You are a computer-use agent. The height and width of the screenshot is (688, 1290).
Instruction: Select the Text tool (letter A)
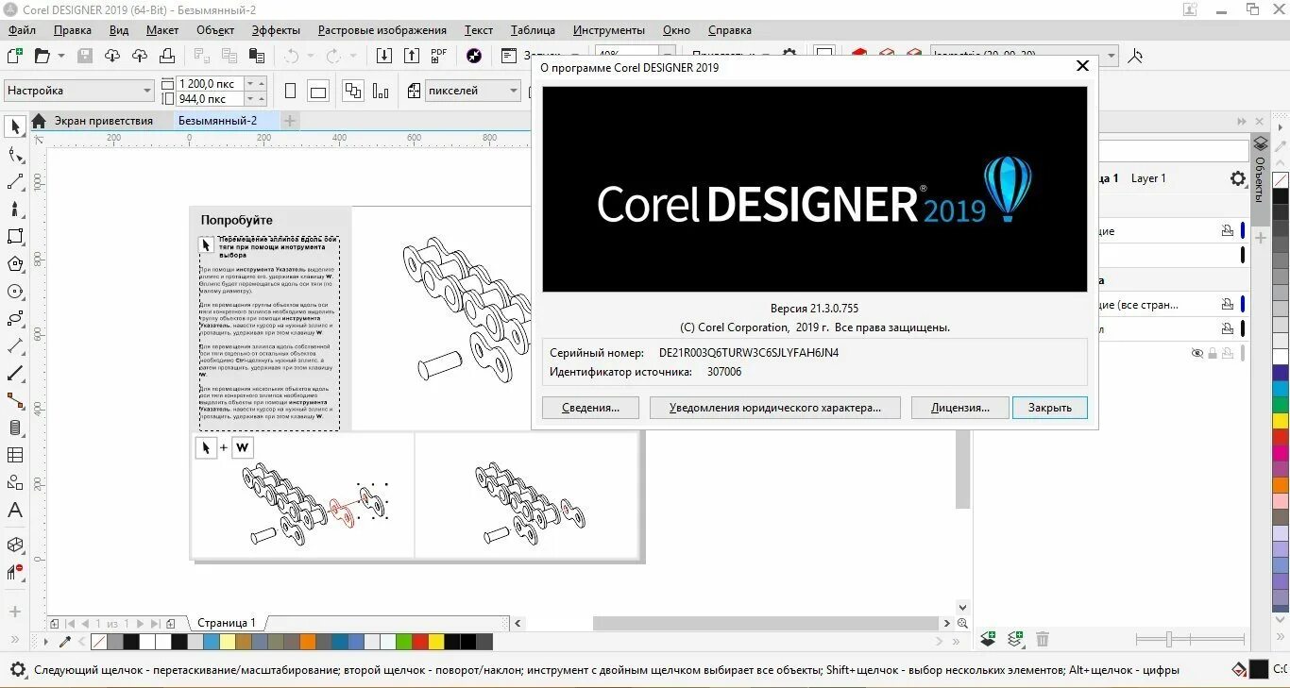coord(15,511)
